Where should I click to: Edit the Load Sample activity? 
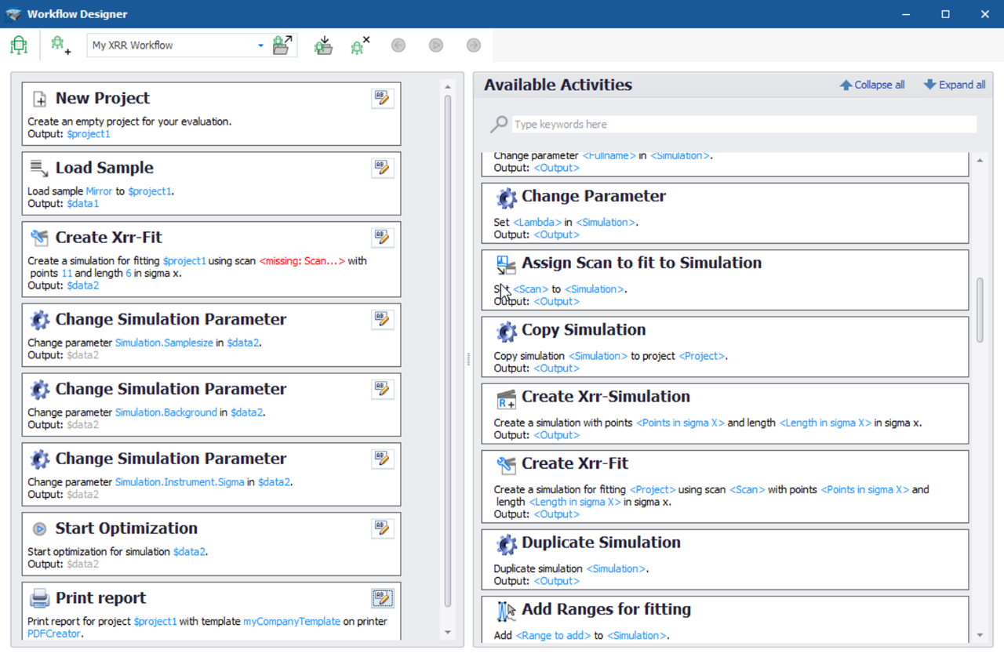pyautogui.click(x=383, y=168)
